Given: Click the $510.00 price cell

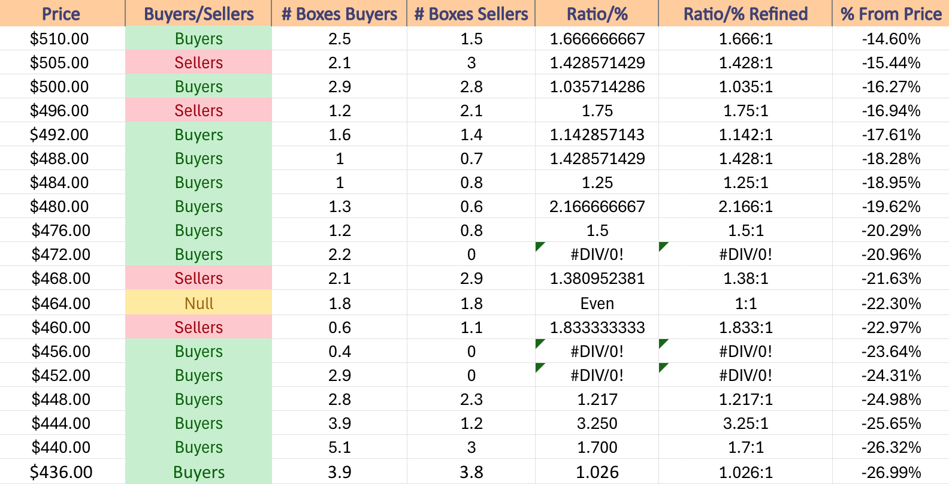Looking at the screenshot, I should pos(62,38).
